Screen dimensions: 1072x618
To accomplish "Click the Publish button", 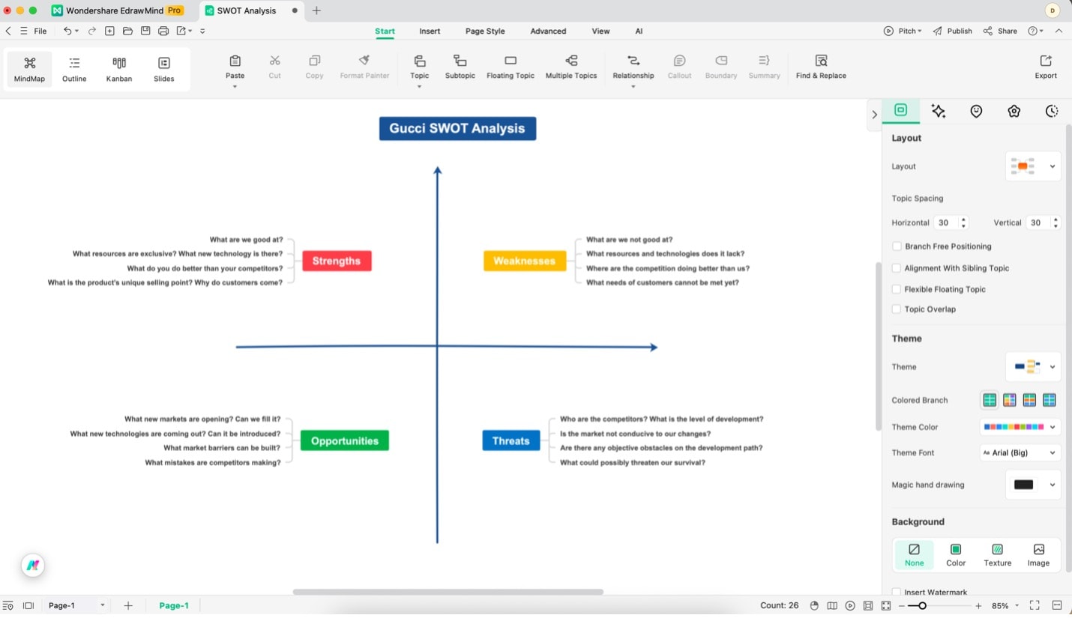I will coord(953,31).
